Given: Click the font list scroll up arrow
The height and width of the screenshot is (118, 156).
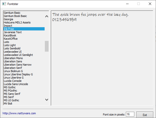Looking at the screenshot, I should [x=47, y=16].
